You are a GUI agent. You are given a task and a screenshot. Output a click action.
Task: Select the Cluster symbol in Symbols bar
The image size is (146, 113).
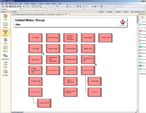pos(140,31)
